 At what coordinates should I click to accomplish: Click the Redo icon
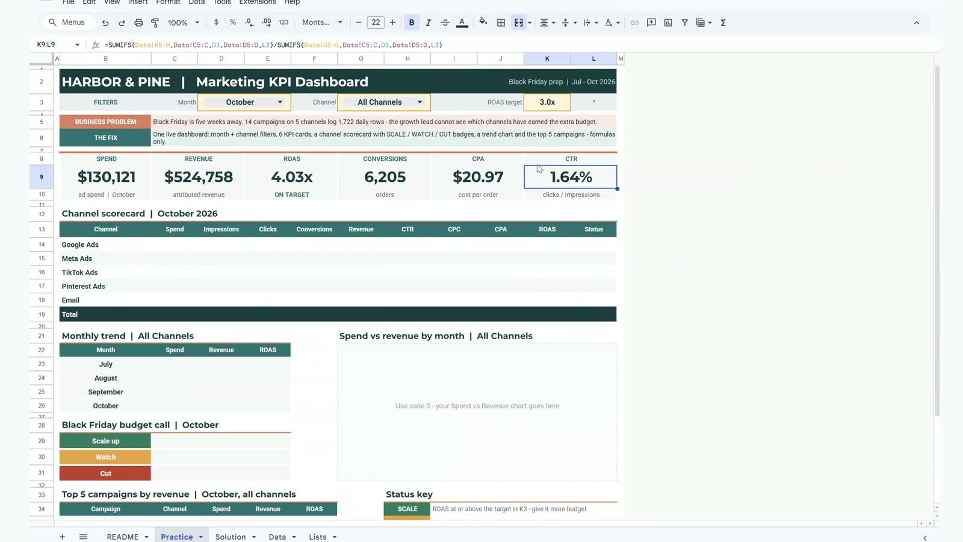122,23
